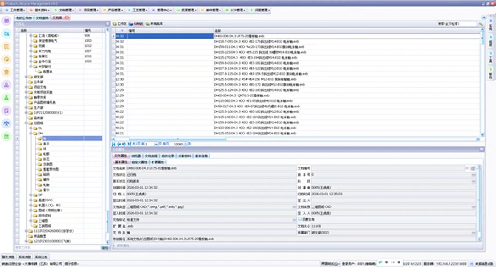The image size is (496, 267).
Task: Switch to 文档查询 tab
Action: (x=42, y=18)
